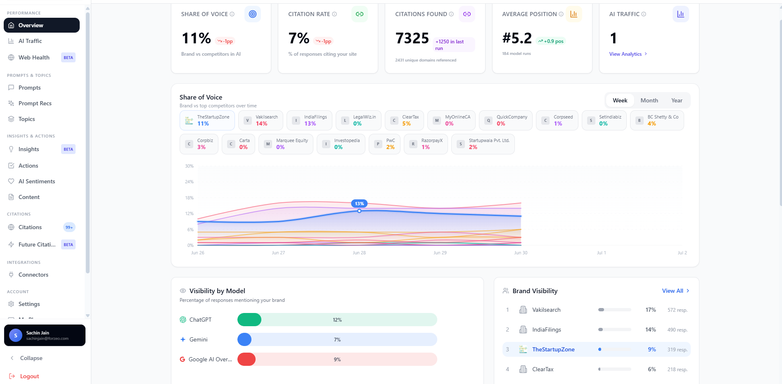Collapse the sidebar with Collapse chevron
Image resolution: width=782 pixels, height=384 pixels.
(x=12, y=358)
